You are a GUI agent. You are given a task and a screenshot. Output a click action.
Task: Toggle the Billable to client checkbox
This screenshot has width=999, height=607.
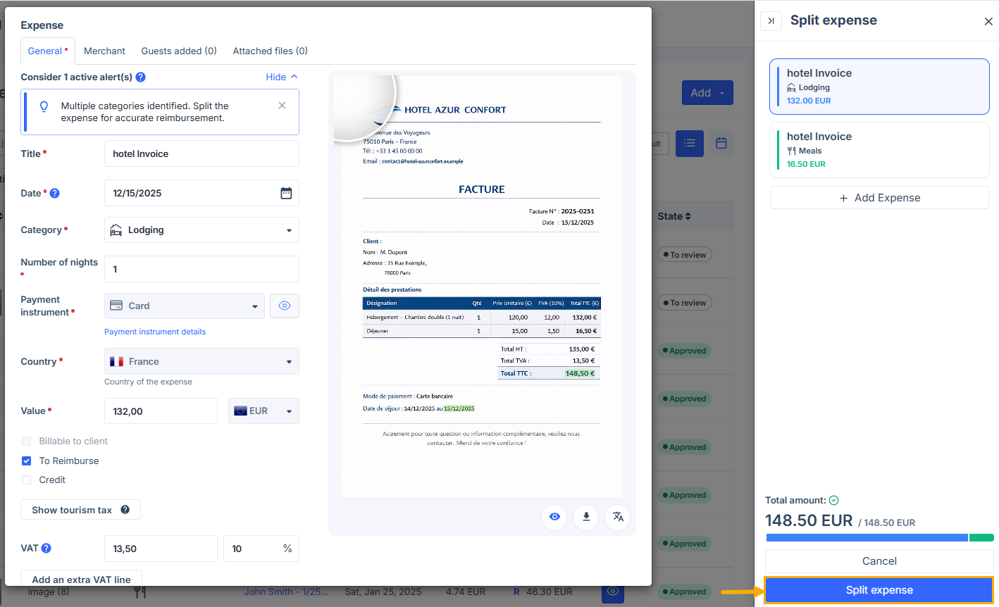pos(27,441)
